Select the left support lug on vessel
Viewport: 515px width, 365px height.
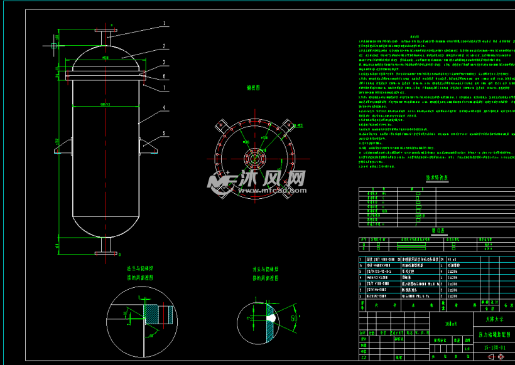(x=63, y=146)
